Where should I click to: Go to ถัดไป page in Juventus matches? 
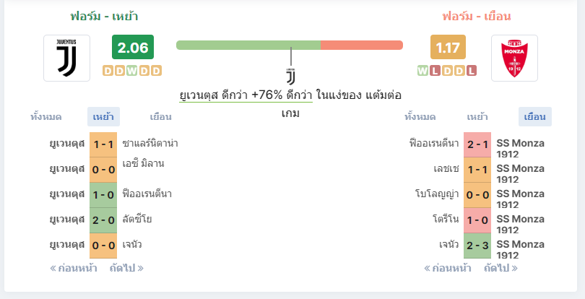click(x=126, y=268)
